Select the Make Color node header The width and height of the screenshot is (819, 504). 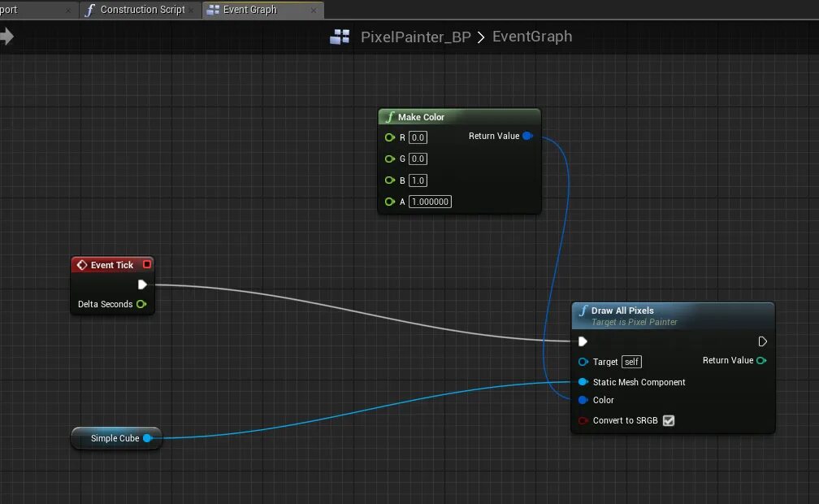(459, 116)
